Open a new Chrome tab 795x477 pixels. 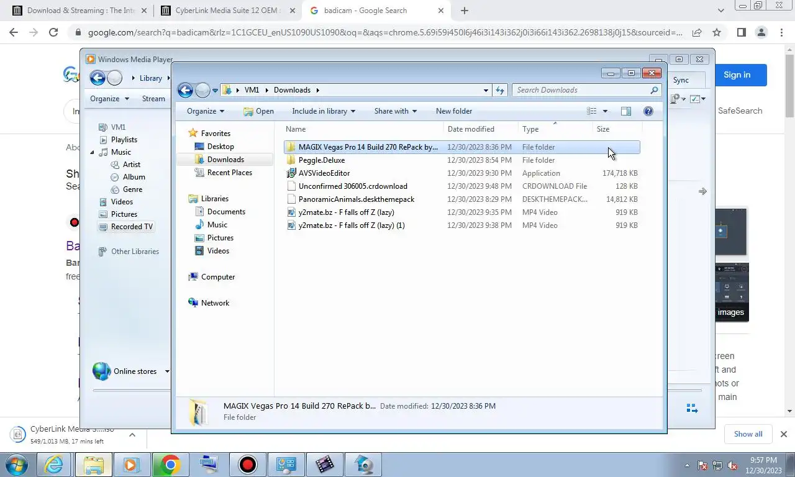(x=464, y=11)
